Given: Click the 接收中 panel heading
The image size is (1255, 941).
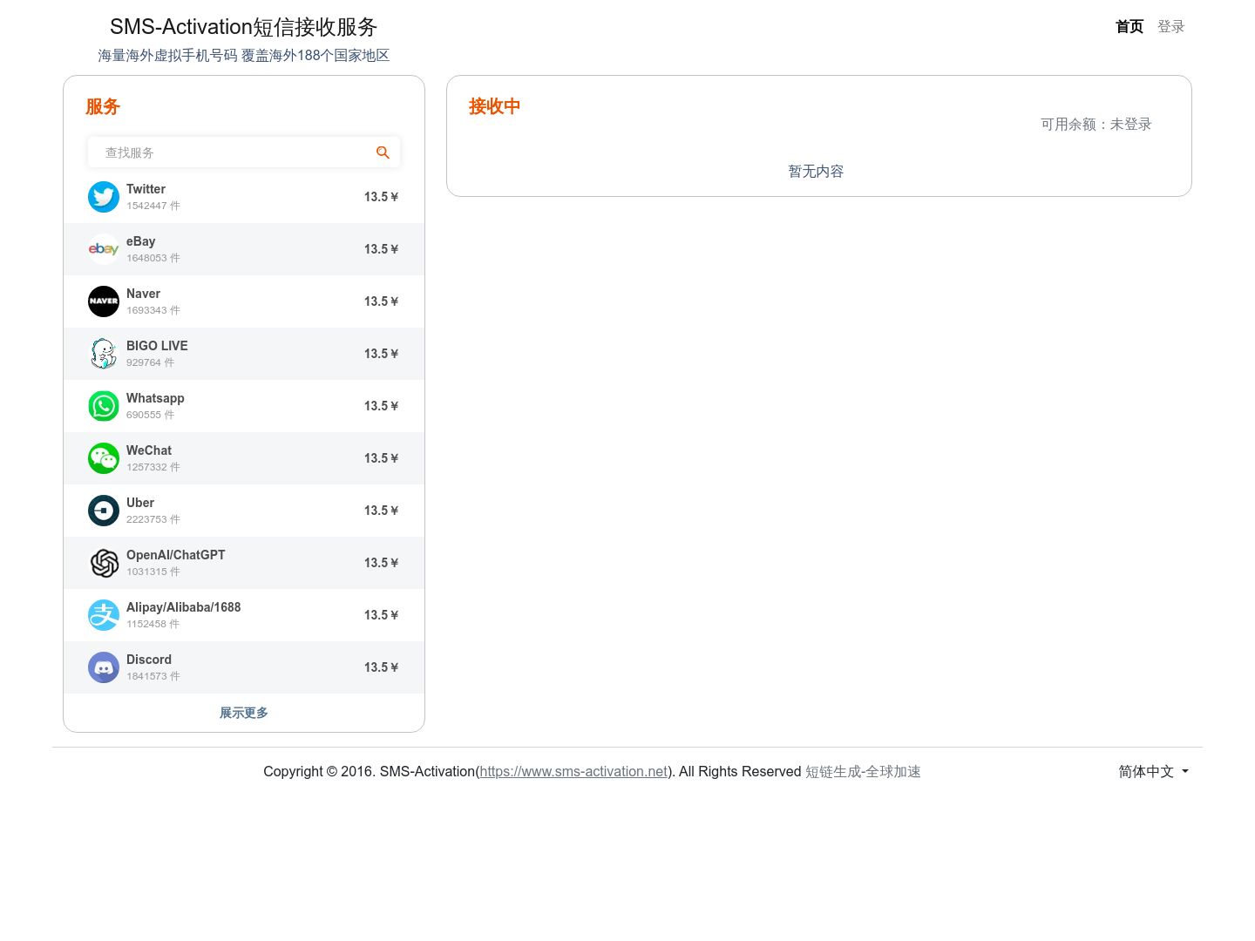Looking at the screenshot, I should point(495,106).
